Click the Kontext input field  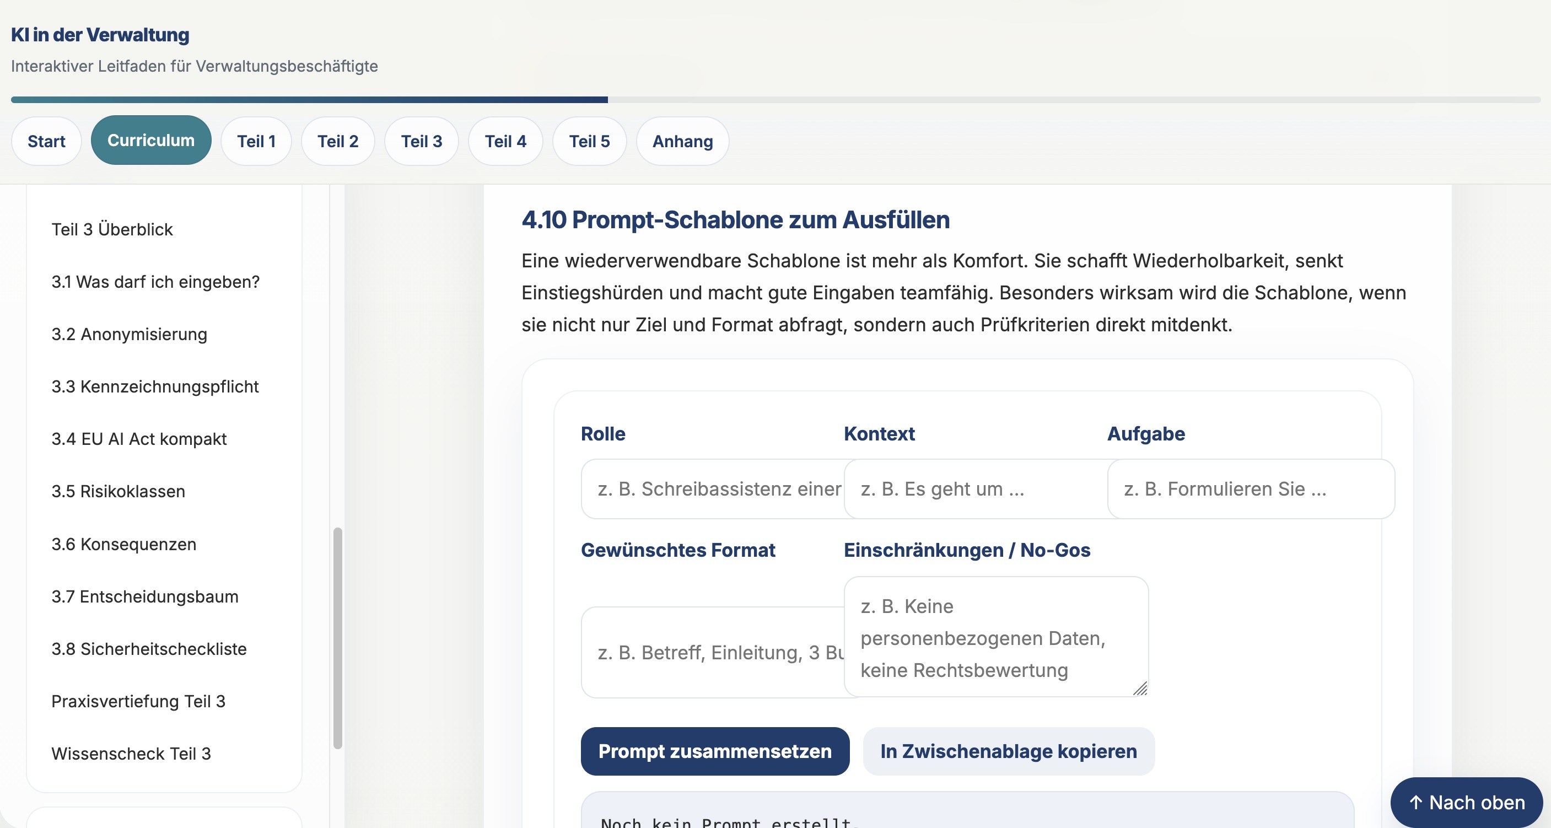(976, 489)
